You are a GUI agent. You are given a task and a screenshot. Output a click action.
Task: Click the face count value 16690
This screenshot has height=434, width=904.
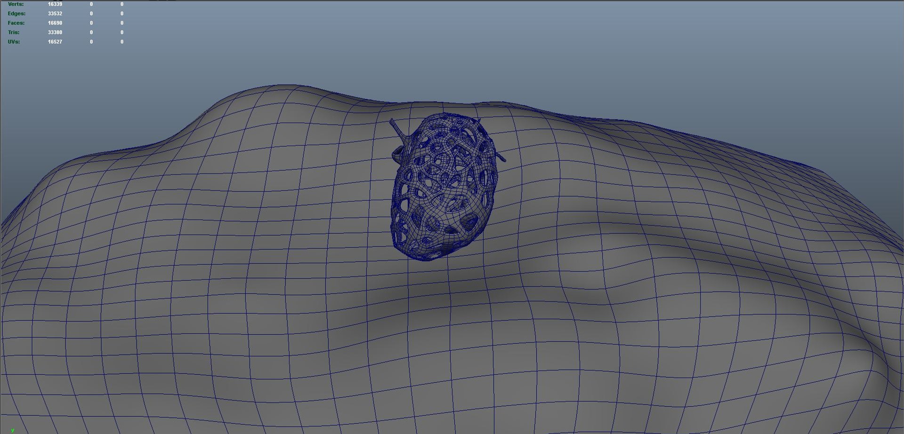coord(55,23)
